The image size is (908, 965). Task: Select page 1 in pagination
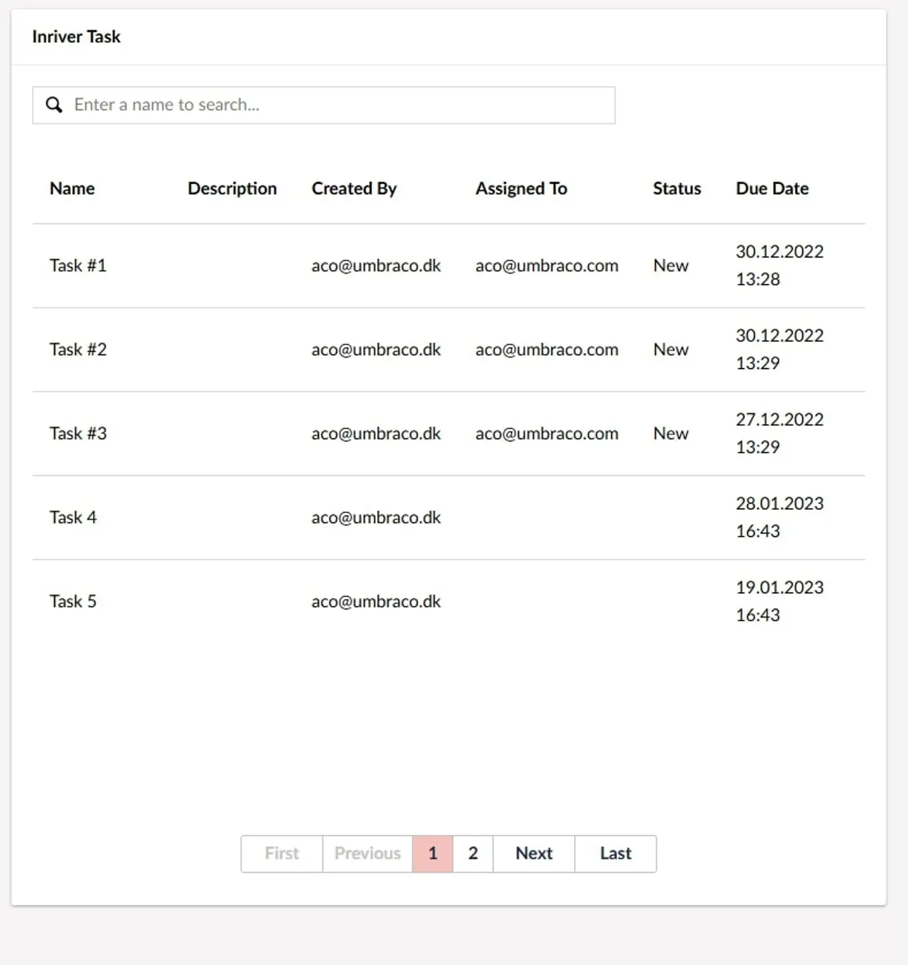[x=433, y=854]
